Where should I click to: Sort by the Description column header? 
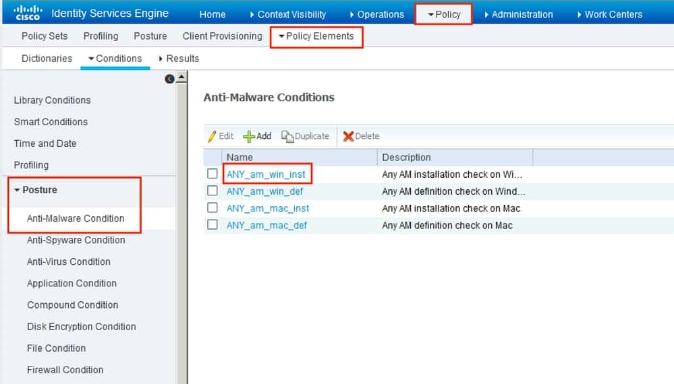point(455,158)
